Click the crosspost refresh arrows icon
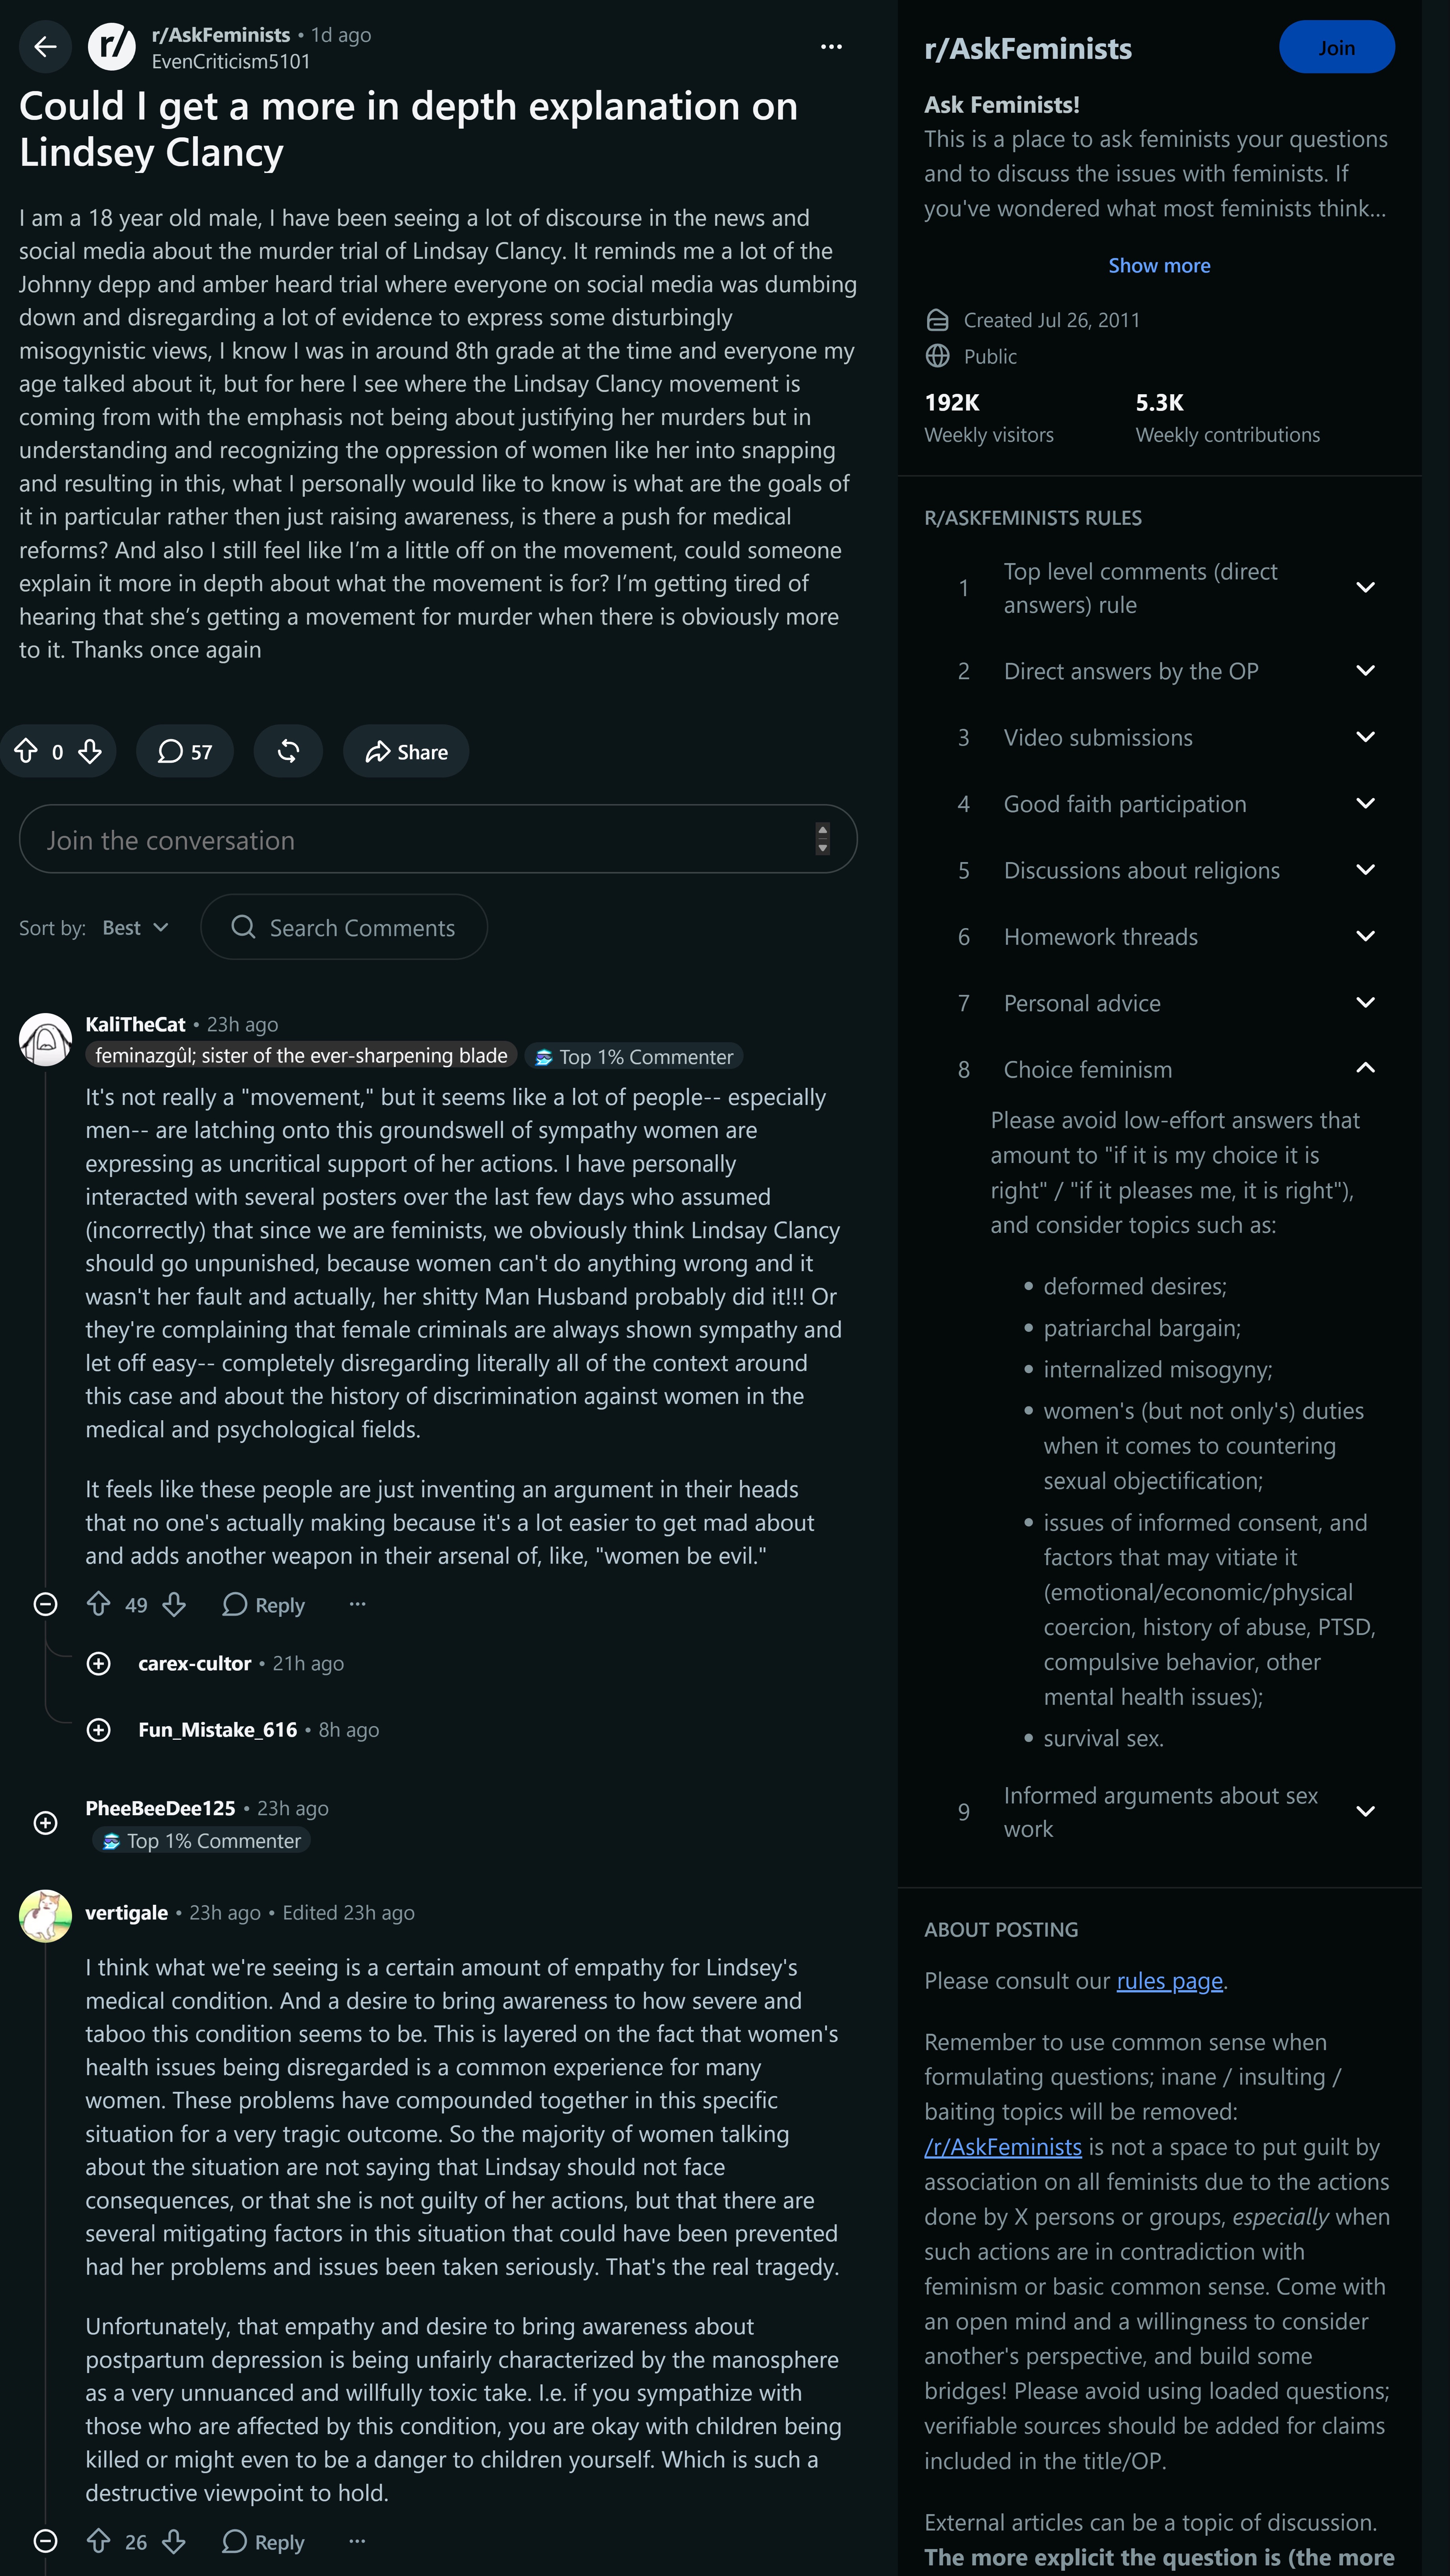Viewport: 1450px width, 2576px height. pos(288,751)
